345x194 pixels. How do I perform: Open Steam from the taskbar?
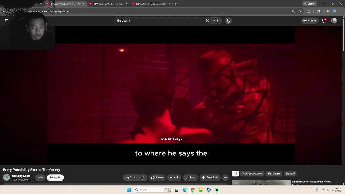click(209, 190)
